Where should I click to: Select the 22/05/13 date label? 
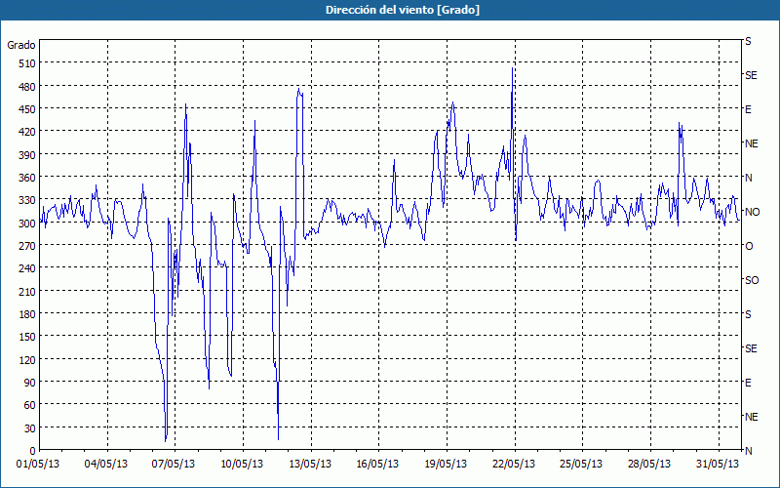514,465
